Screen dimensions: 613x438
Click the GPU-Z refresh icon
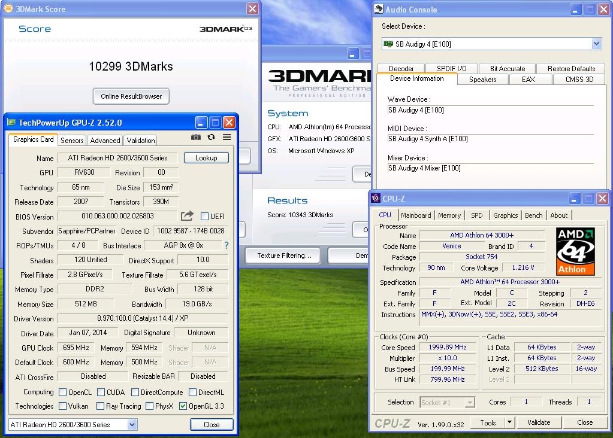(211, 138)
